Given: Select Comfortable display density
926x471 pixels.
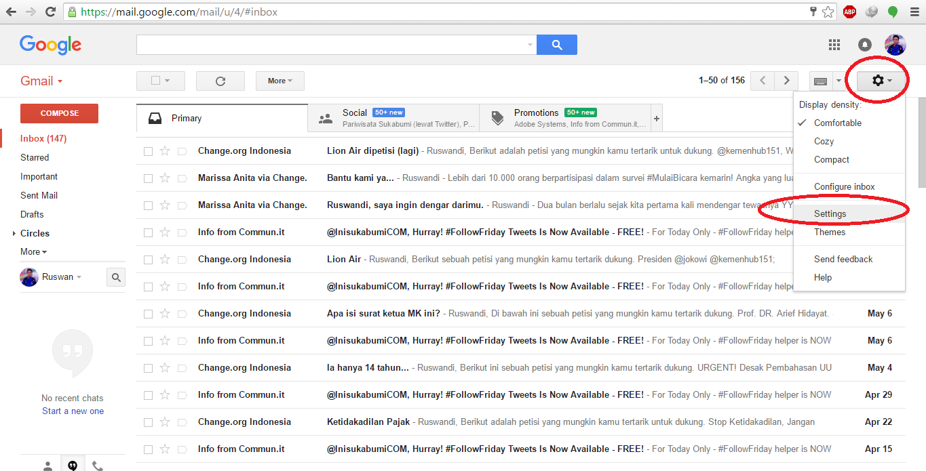Looking at the screenshot, I should 849,123.
